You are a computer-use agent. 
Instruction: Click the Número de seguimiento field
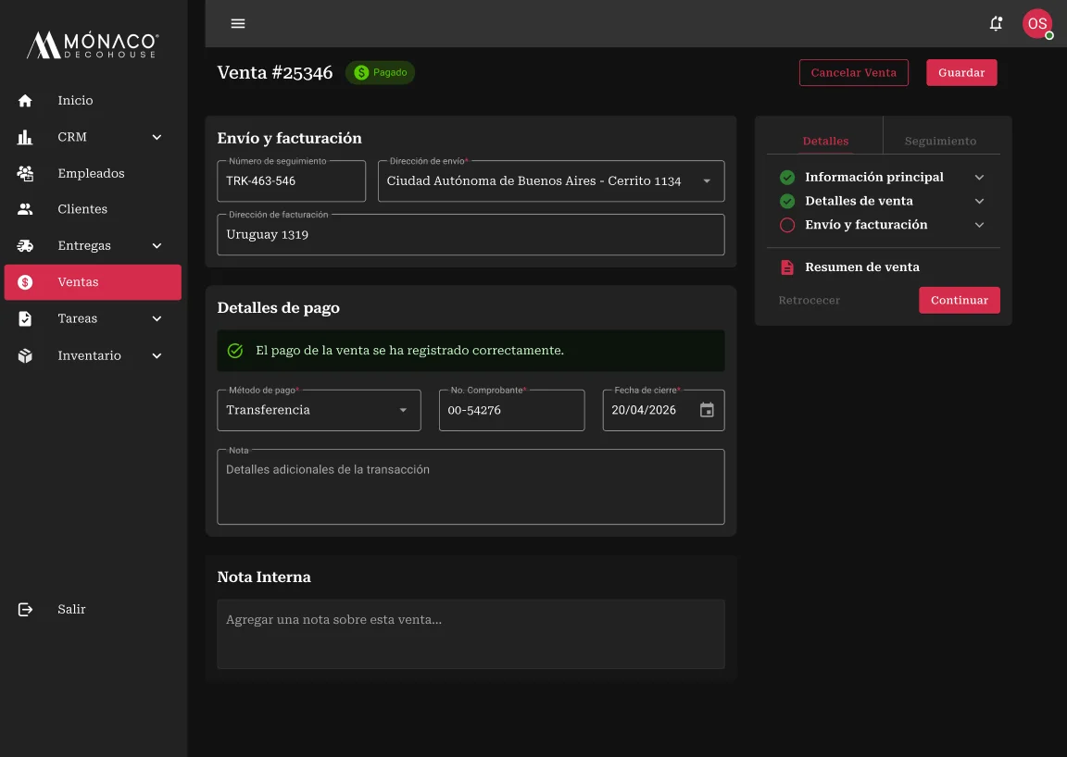point(291,180)
